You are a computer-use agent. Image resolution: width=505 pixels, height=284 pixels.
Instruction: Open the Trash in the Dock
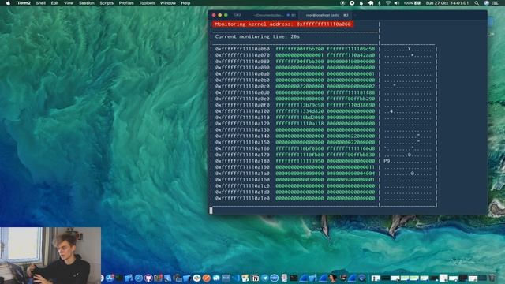click(x=492, y=278)
